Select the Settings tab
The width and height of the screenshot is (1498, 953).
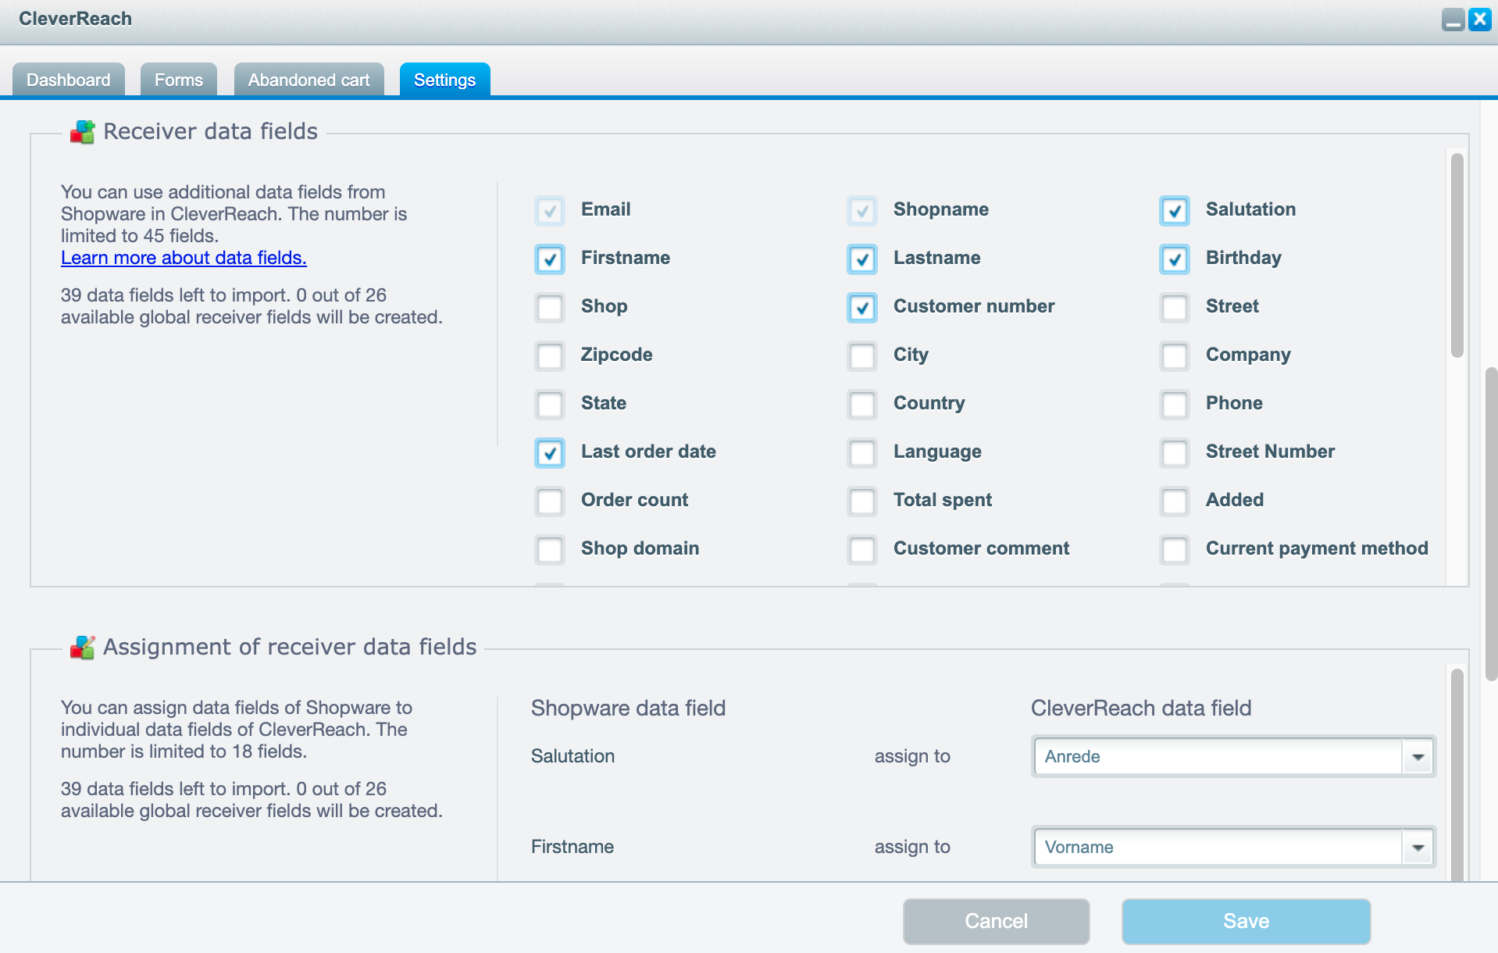point(445,80)
